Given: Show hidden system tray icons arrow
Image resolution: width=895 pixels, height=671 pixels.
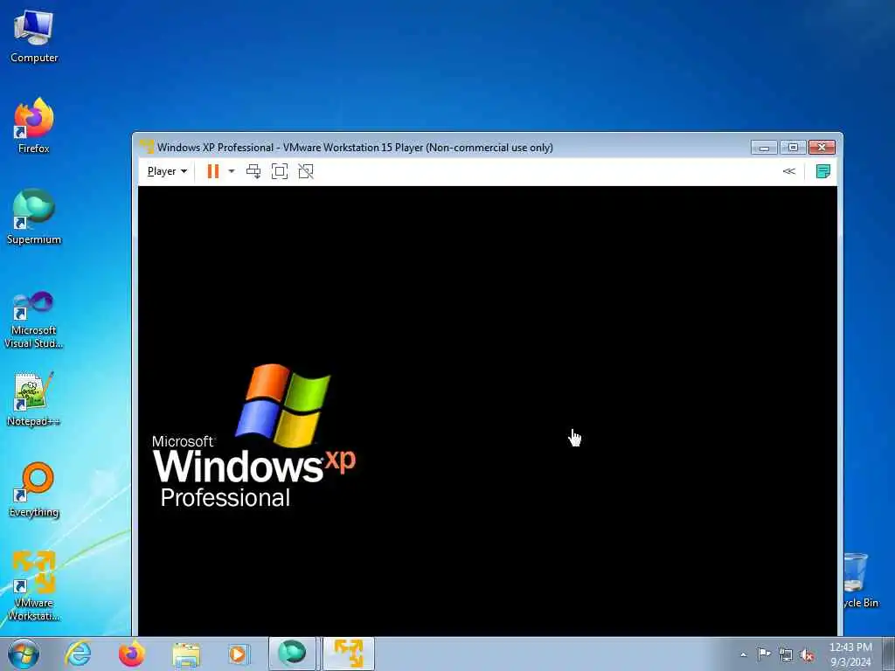Looking at the screenshot, I should [x=743, y=654].
